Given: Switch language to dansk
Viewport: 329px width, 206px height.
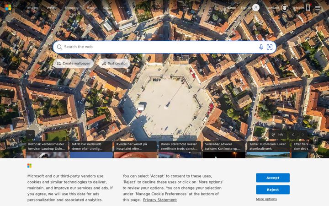Looking at the screenshot, I should click(x=232, y=8).
